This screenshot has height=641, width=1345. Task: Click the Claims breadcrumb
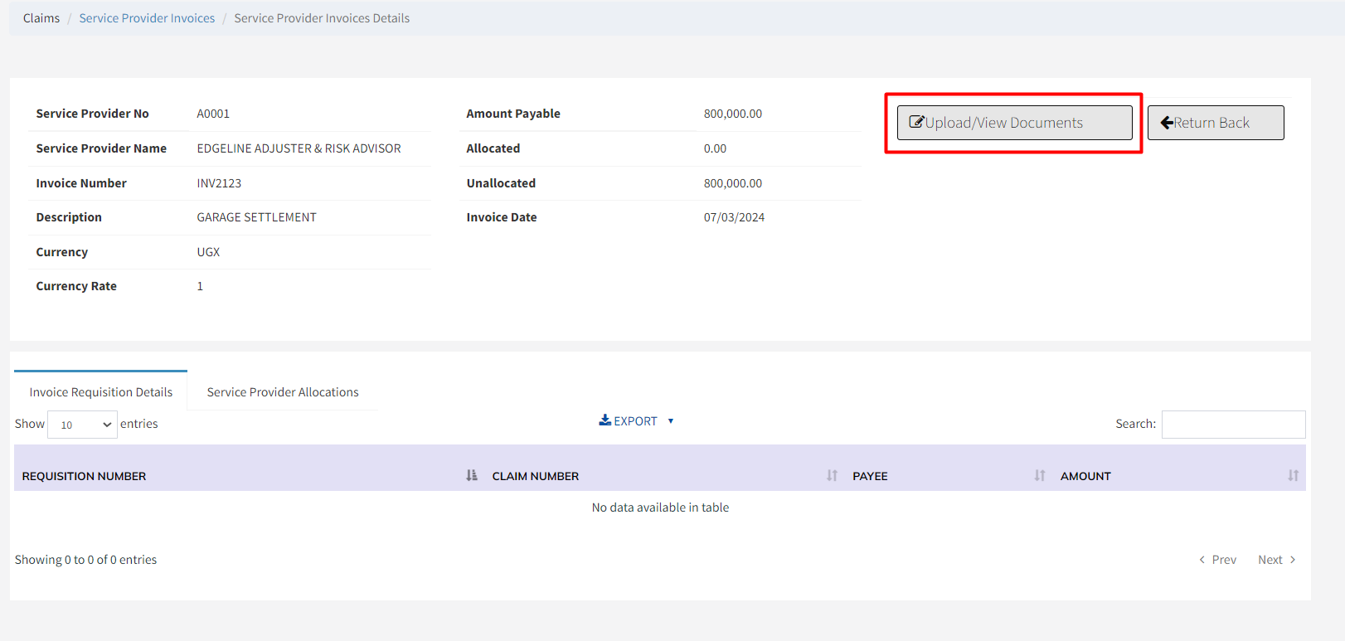41,18
